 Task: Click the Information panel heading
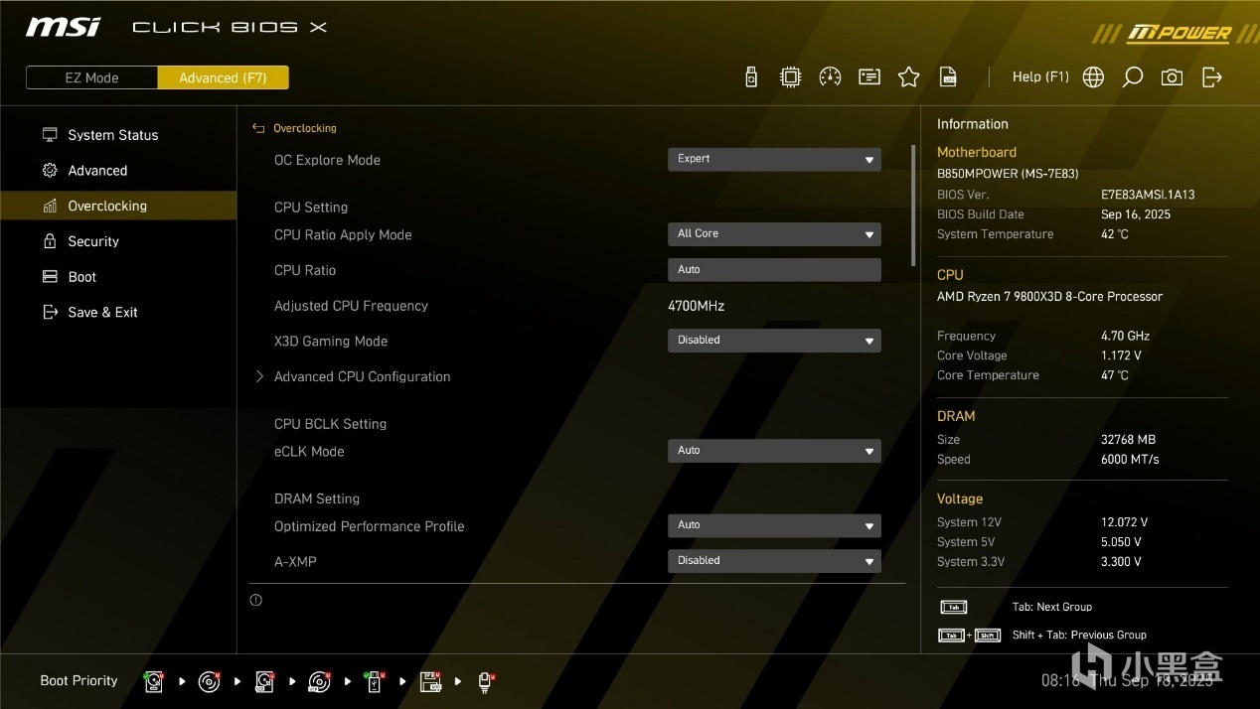[973, 124]
